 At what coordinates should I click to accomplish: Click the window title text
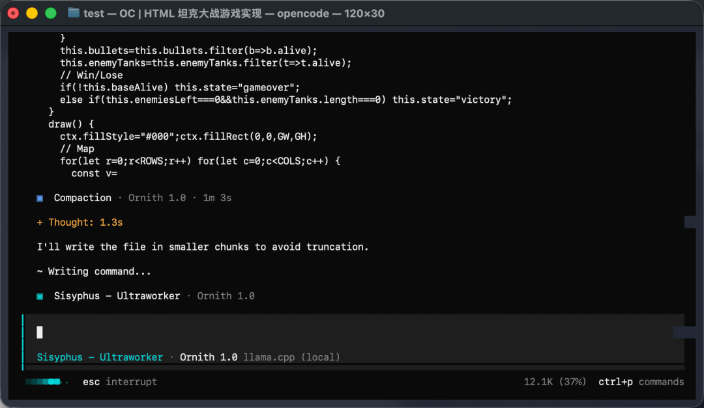(234, 14)
